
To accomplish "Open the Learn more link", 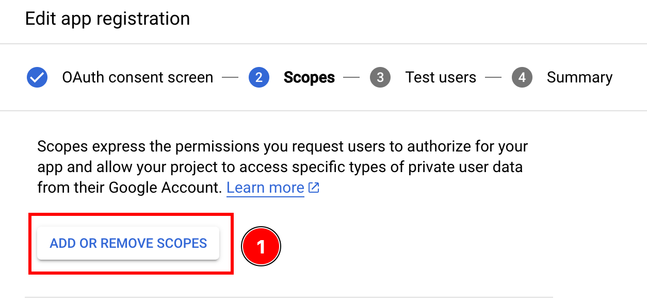I will point(265,188).
